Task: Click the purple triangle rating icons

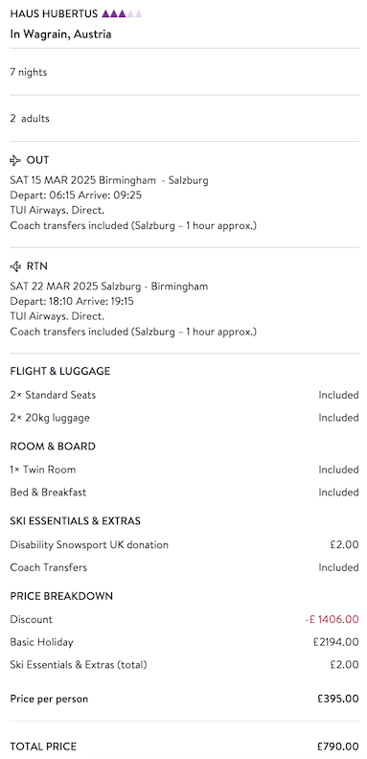Action: point(122,13)
